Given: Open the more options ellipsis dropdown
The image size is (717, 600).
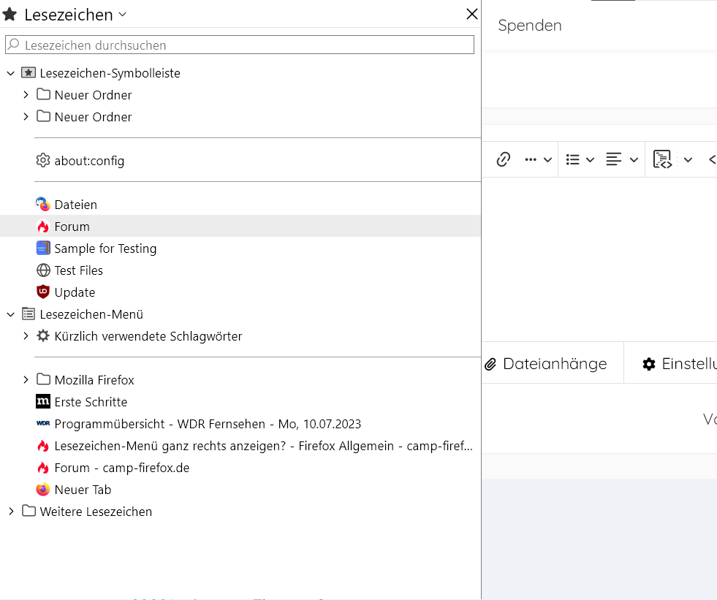Looking at the screenshot, I should pos(538,159).
